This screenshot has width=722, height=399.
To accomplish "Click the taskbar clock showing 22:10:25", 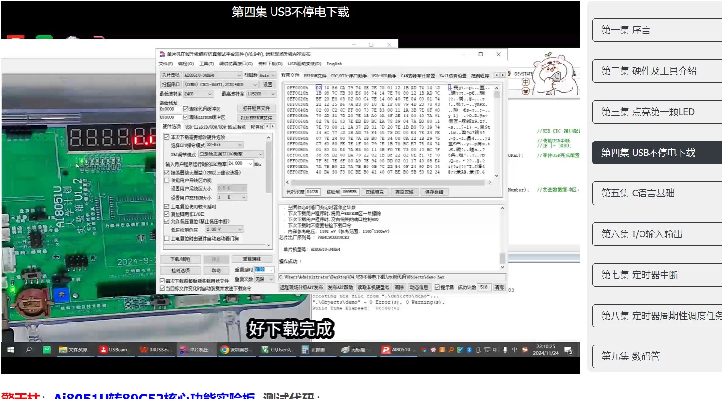I will 545,350.
